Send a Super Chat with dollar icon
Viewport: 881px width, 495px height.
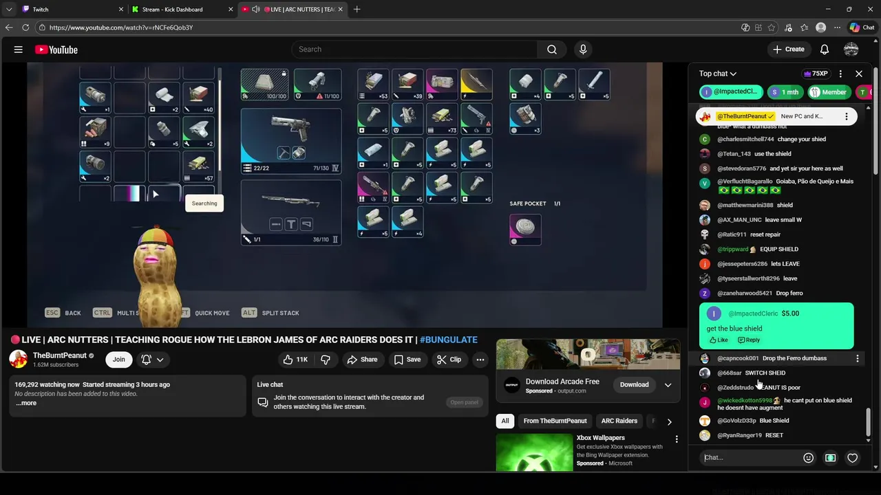pos(831,458)
